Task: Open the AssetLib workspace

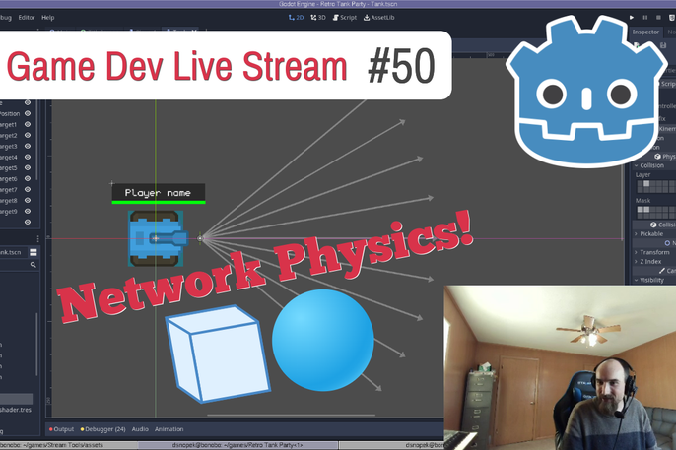Action: click(379, 18)
